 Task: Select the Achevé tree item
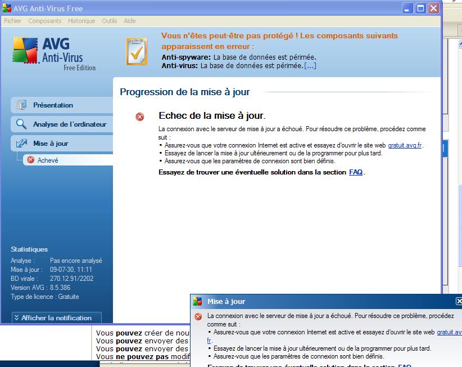click(x=68, y=160)
